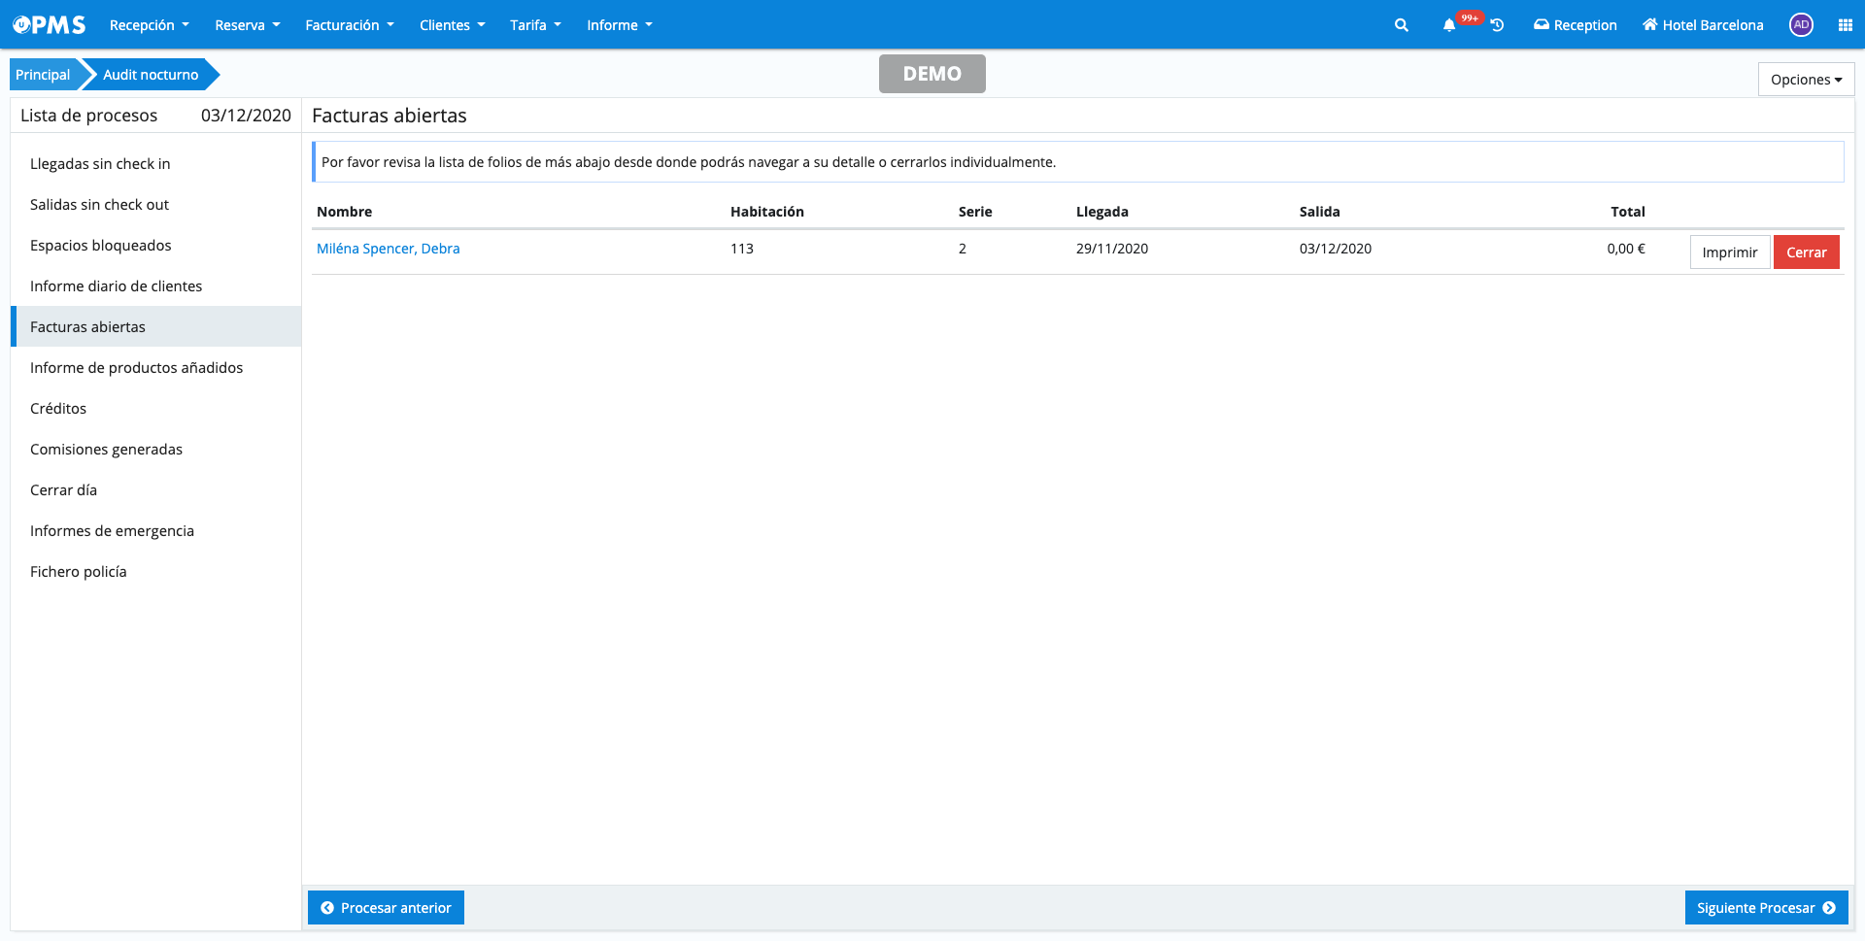1865x941 pixels.
Task: Open the notifications bell icon
Action: [x=1448, y=25]
